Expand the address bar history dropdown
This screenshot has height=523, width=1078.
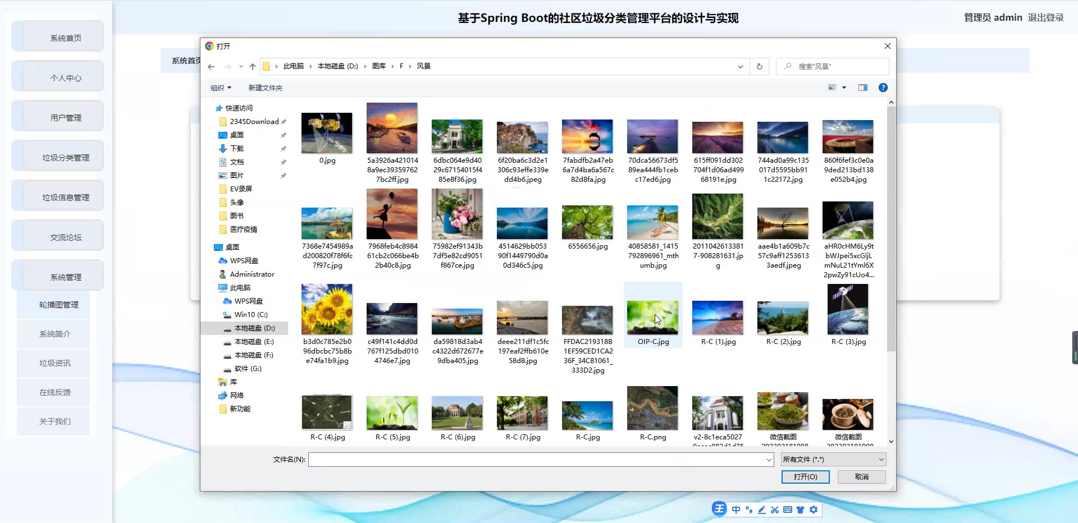click(x=740, y=67)
